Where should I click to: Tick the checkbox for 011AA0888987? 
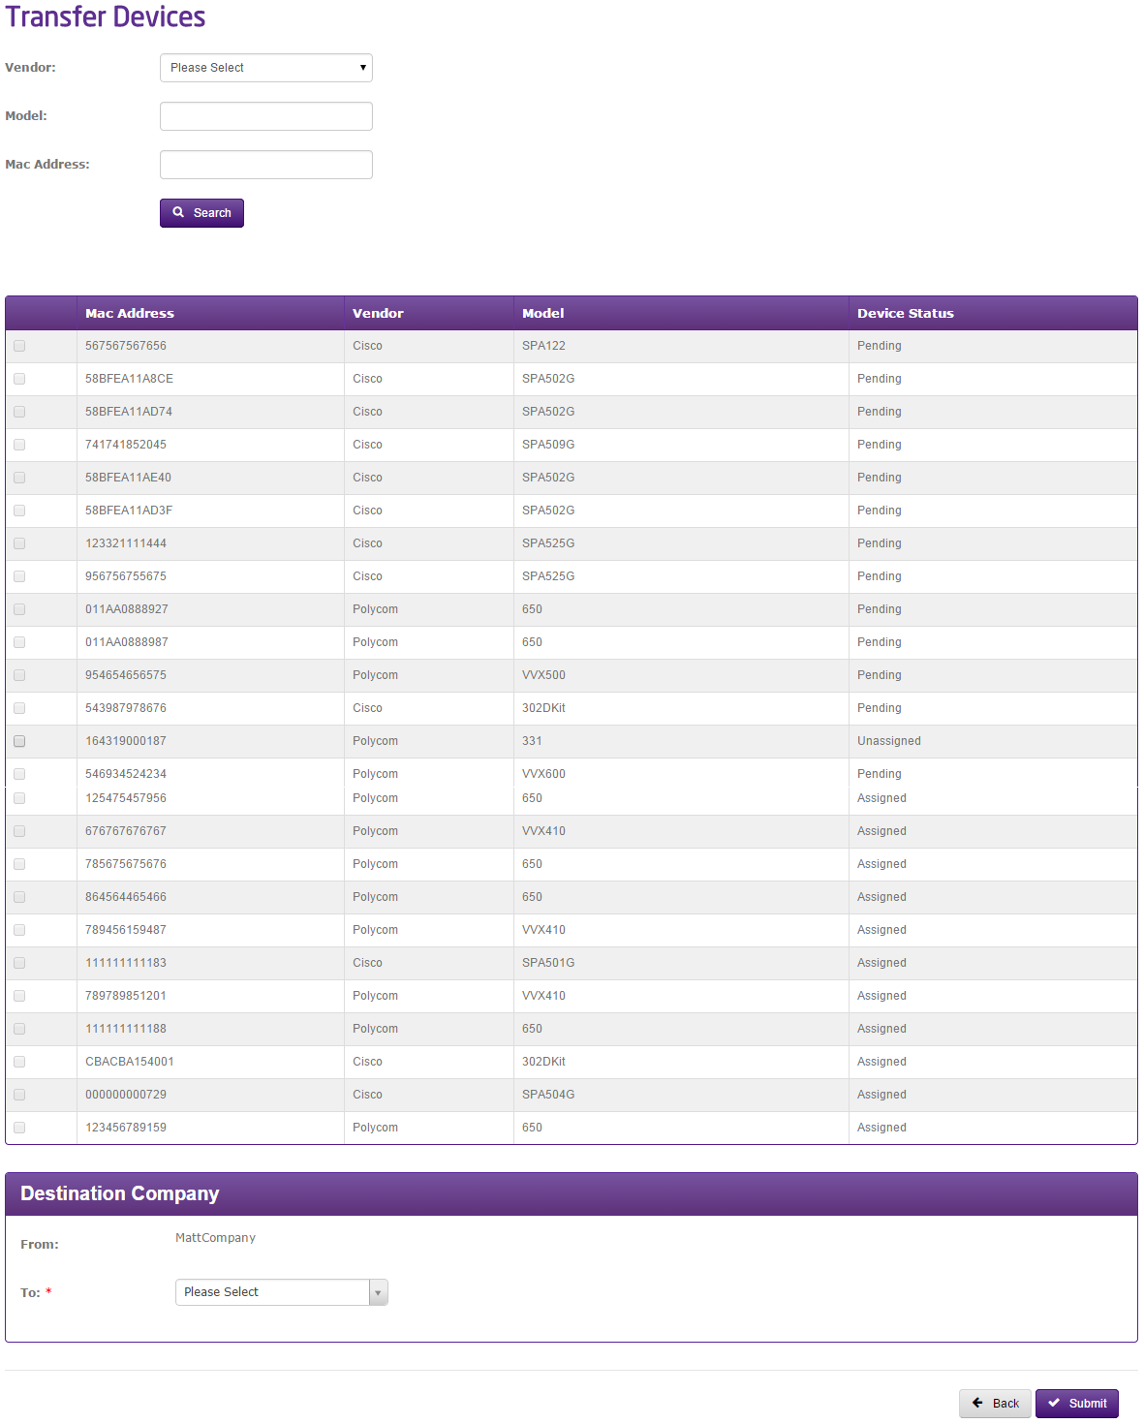pos(19,642)
